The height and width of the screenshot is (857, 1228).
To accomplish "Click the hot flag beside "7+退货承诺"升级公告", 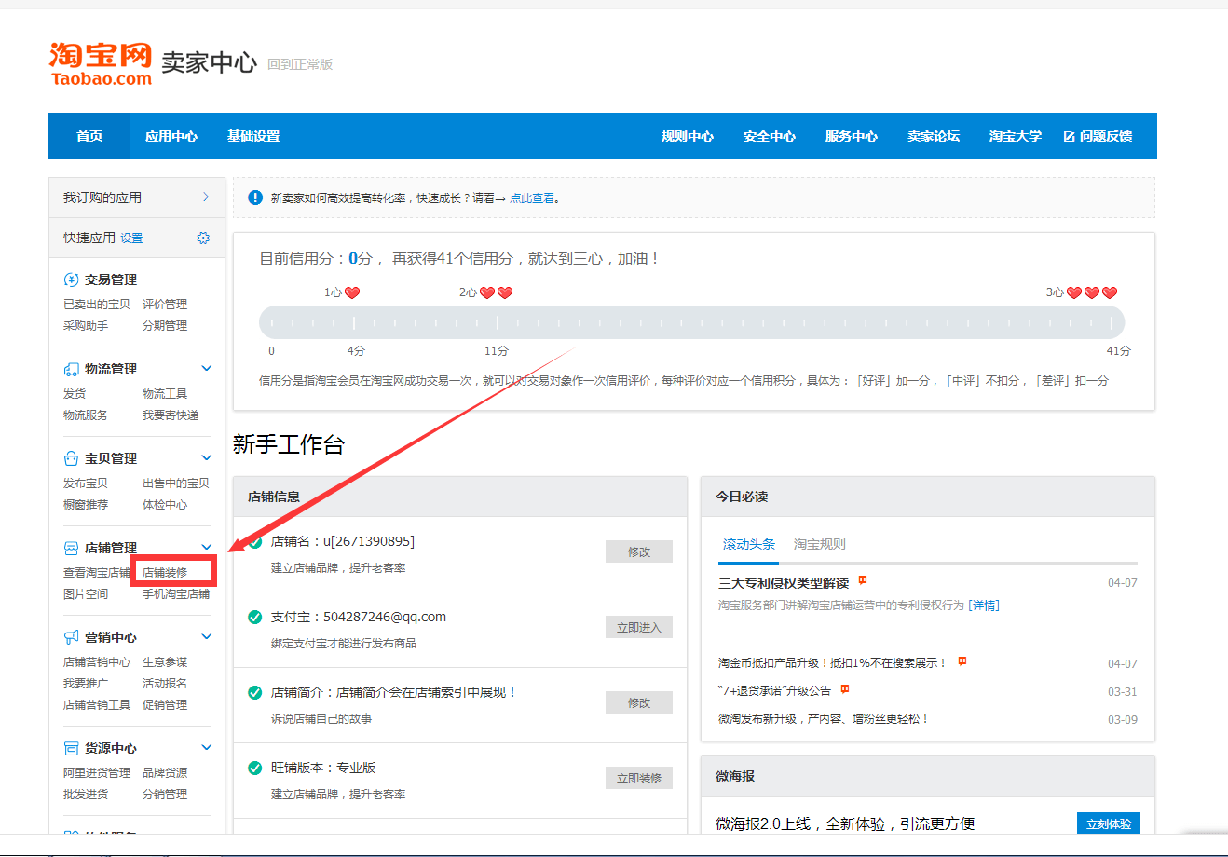I will 845,689.
